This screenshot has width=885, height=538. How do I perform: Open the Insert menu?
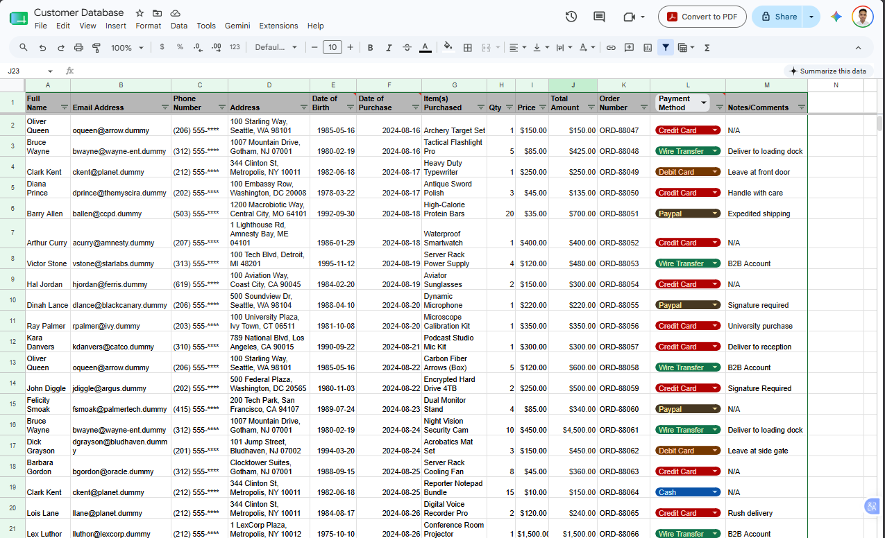point(116,26)
